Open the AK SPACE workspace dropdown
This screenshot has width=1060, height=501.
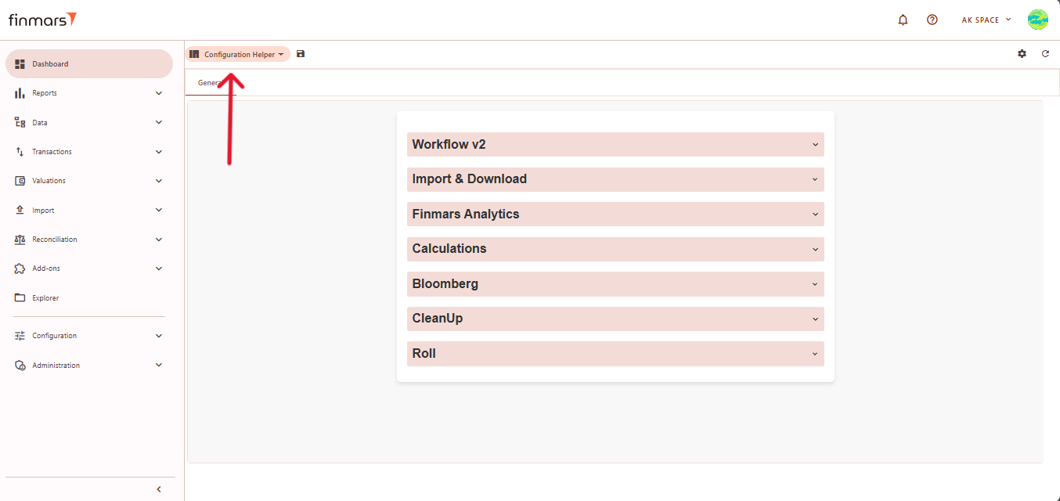[x=986, y=20]
